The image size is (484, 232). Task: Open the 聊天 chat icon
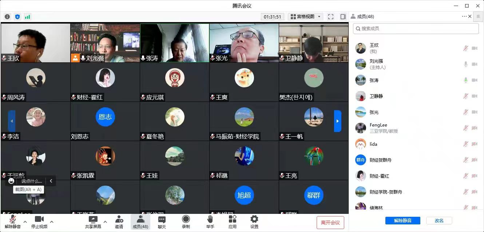[162, 222]
